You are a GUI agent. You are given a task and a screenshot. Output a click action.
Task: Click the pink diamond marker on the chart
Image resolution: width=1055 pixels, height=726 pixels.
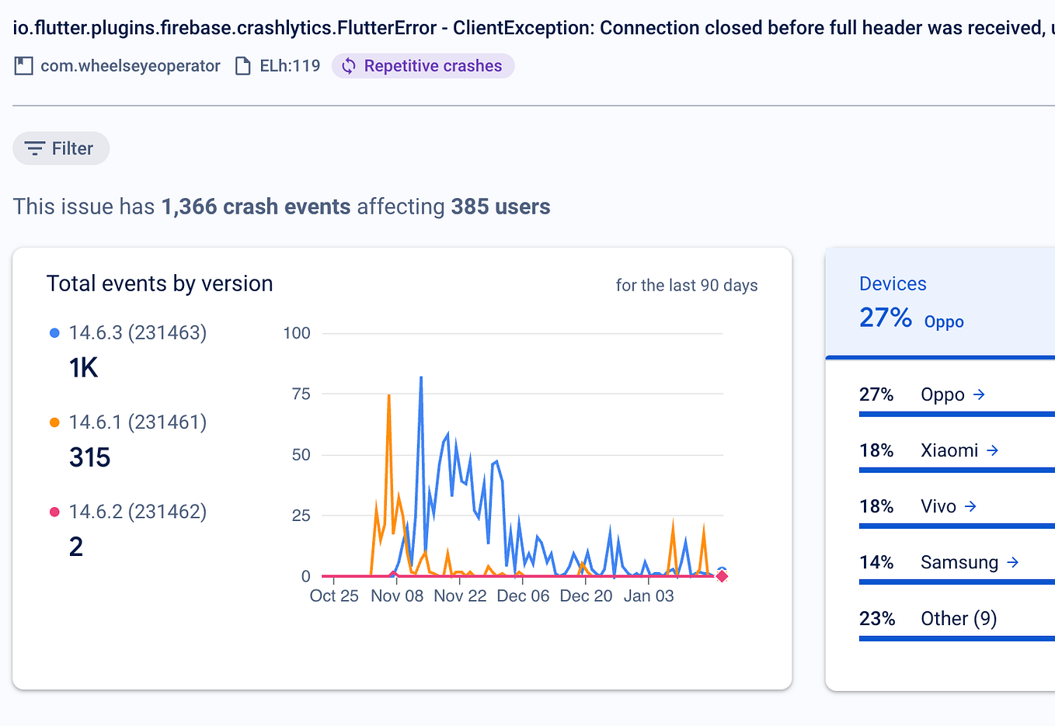(x=721, y=576)
